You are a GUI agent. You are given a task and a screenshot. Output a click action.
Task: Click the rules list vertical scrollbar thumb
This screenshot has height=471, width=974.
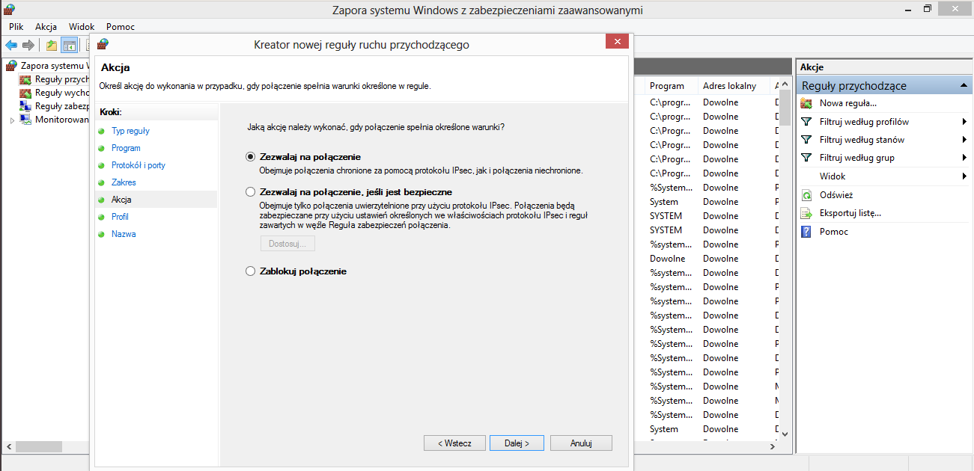[x=785, y=108]
